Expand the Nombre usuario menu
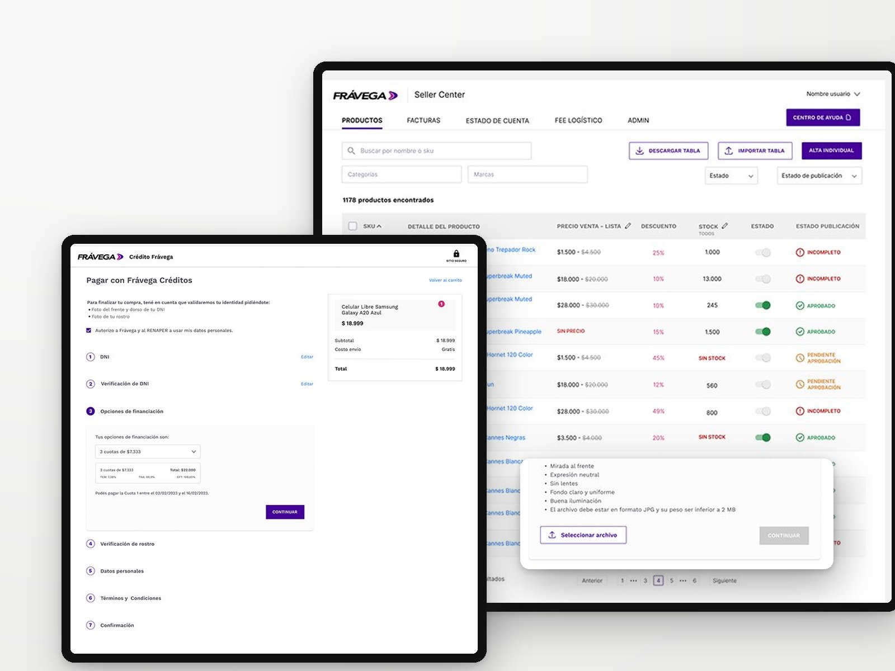 coord(833,94)
